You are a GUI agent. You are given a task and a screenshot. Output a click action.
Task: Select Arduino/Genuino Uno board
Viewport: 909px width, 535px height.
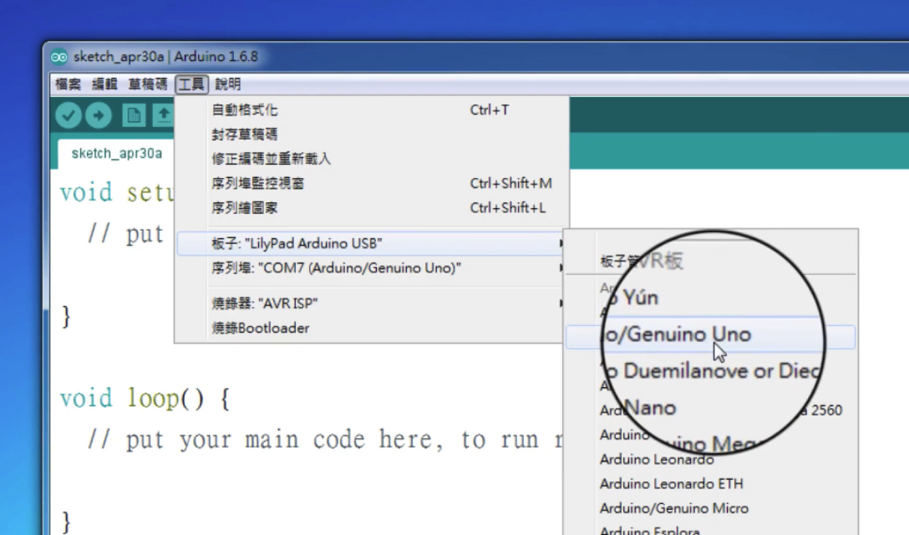click(x=711, y=337)
